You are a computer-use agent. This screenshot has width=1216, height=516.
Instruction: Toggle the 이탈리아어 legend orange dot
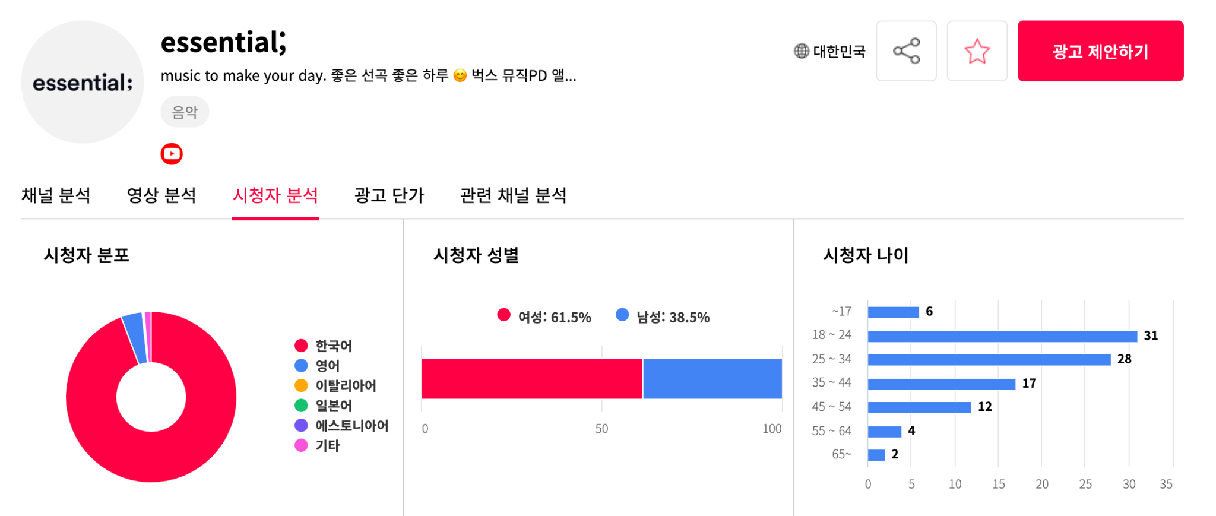coord(301,385)
